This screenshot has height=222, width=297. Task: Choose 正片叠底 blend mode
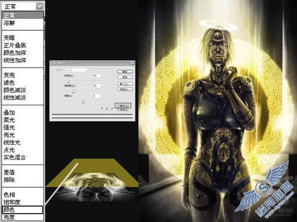(15, 46)
